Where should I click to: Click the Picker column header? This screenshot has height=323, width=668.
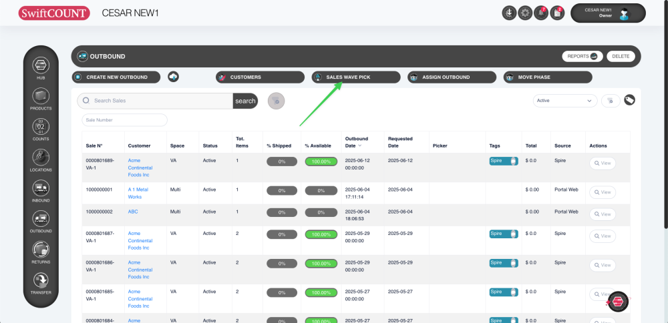pos(440,145)
